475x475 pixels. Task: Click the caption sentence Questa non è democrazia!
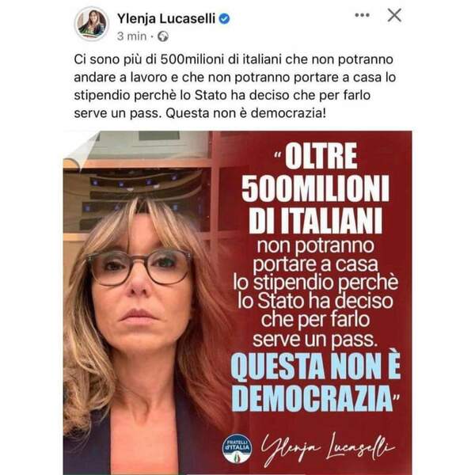[x=246, y=113]
